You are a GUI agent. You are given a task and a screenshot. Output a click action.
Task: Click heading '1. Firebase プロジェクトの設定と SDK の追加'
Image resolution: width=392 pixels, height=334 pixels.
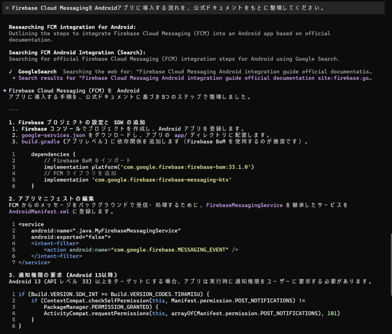coord(77,122)
